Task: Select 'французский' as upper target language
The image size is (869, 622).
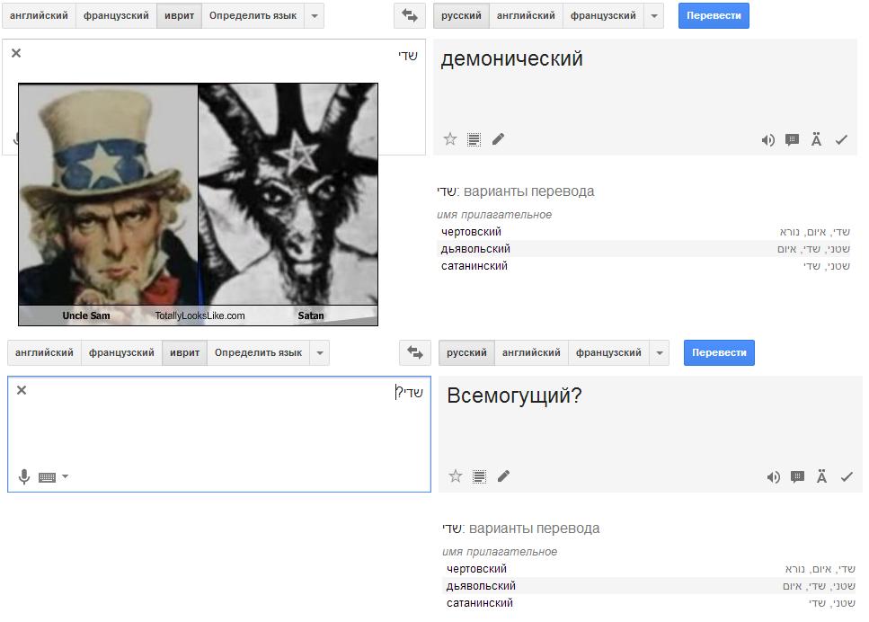Action: (x=604, y=15)
